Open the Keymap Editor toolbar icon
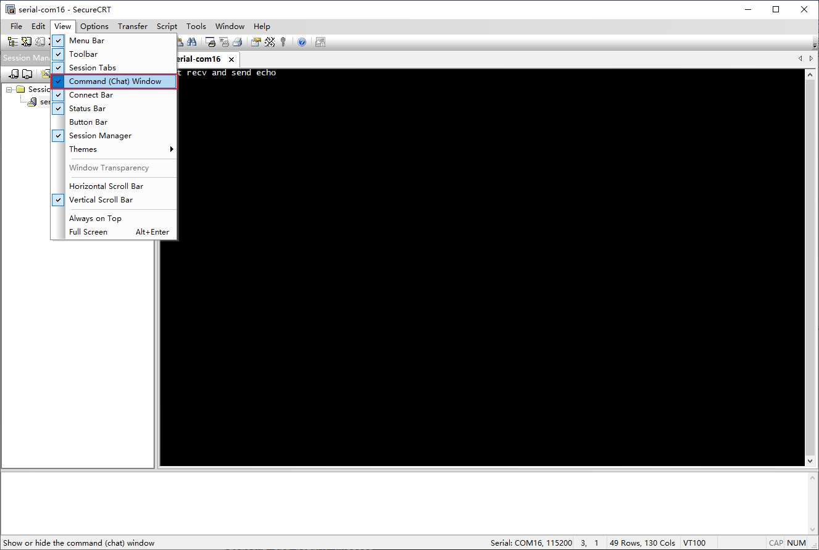This screenshot has width=819, height=550. 270,42
